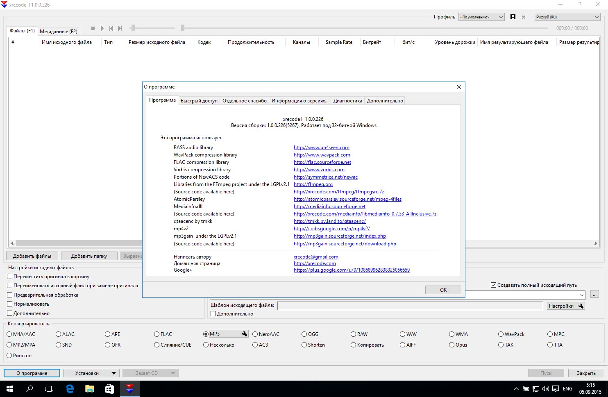
Task: Switch to Метаданные (F2) tab
Action: coord(59,32)
